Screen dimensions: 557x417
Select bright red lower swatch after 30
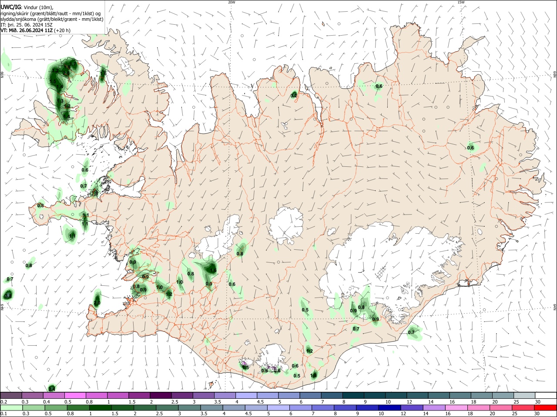click(x=545, y=407)
